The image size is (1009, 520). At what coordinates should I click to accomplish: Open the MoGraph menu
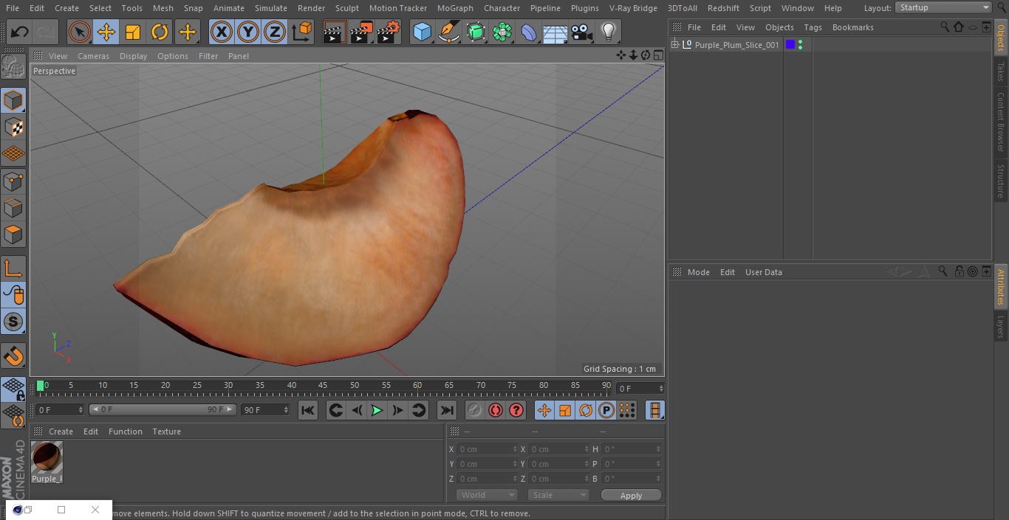coord(455,8)
